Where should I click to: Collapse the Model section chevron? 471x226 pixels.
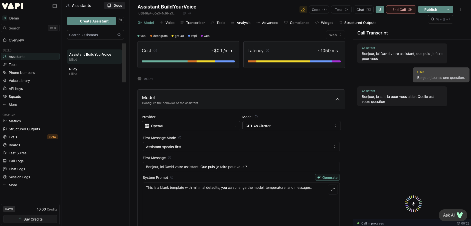(338, 99)
